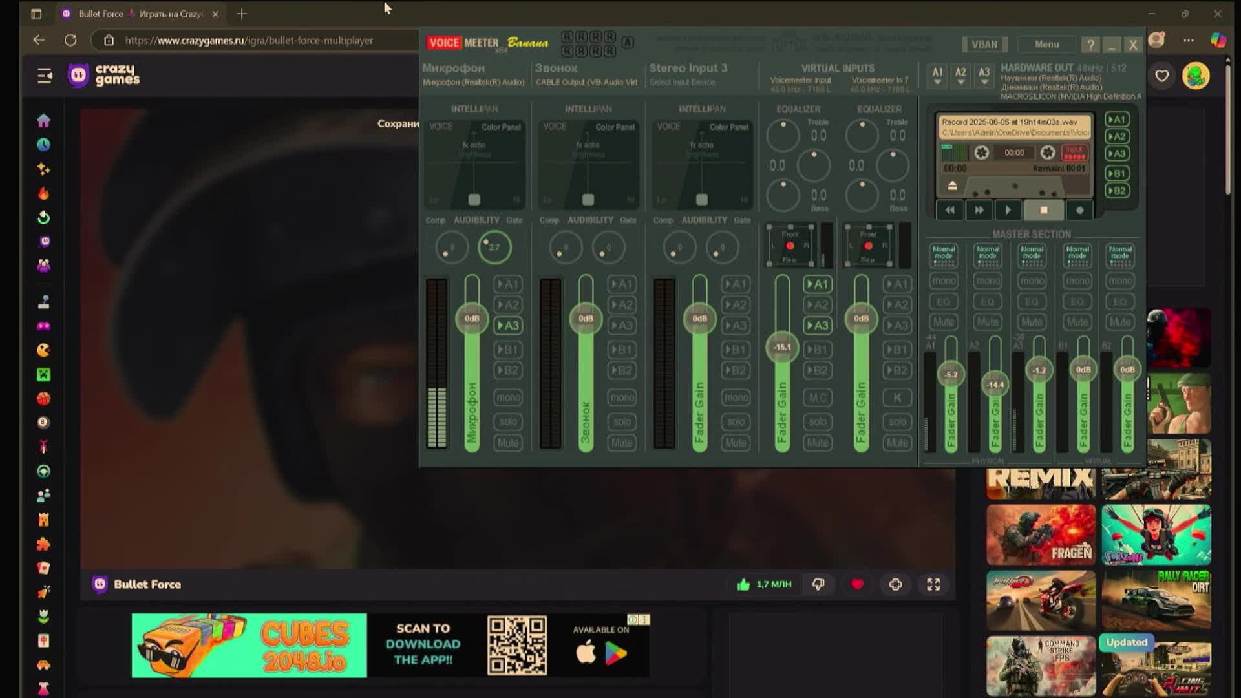Click the thumbs-down dislike icon

818,584
